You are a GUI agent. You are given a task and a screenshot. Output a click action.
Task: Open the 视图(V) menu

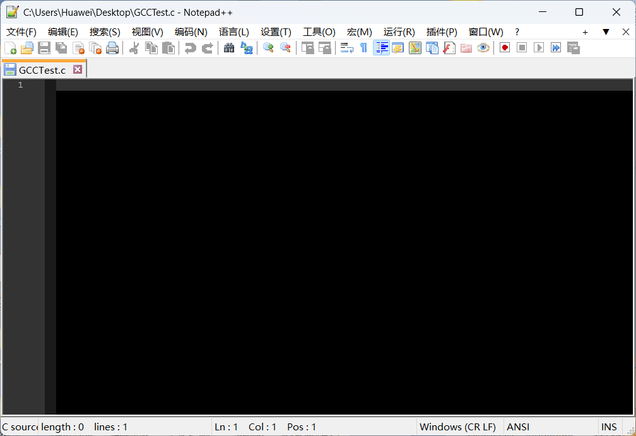pyautogui.click(x=147, y=32)
